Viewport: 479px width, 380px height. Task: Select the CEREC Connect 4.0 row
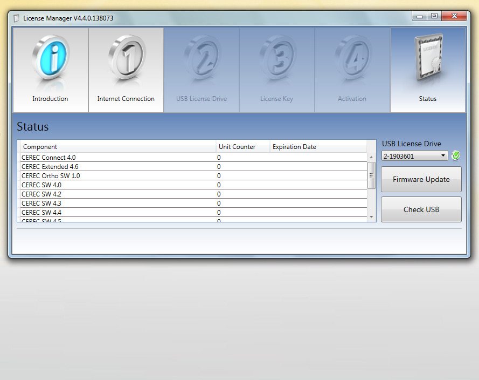click(x=193, y=157)
